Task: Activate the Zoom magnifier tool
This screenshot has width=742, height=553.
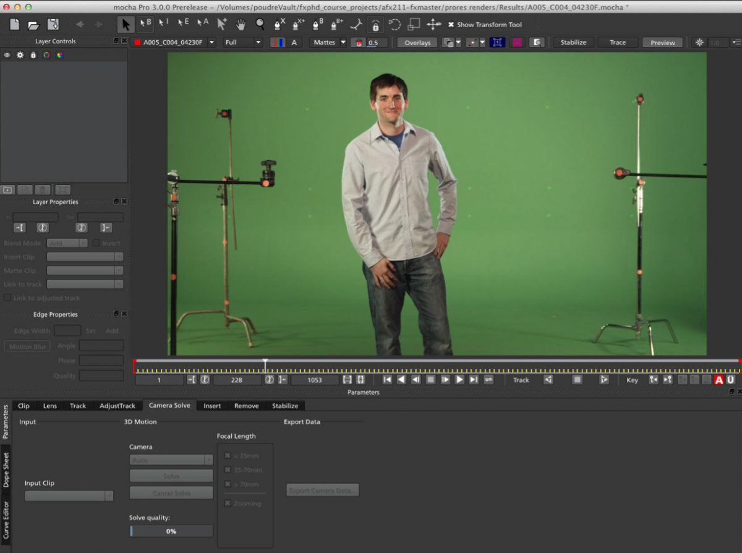Action: tap(260, 25)
